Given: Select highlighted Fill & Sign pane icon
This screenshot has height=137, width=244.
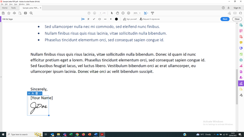Looking at the screenshot, I should 241,83.
